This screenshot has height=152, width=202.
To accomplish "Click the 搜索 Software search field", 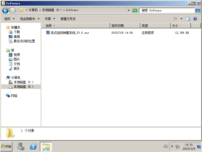I will (167, 10).
